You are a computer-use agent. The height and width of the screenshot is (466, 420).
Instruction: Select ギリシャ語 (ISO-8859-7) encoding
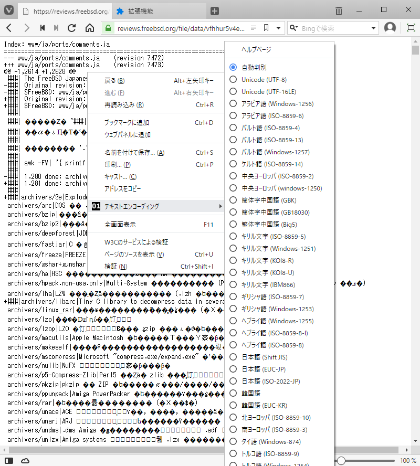(279, 296)
